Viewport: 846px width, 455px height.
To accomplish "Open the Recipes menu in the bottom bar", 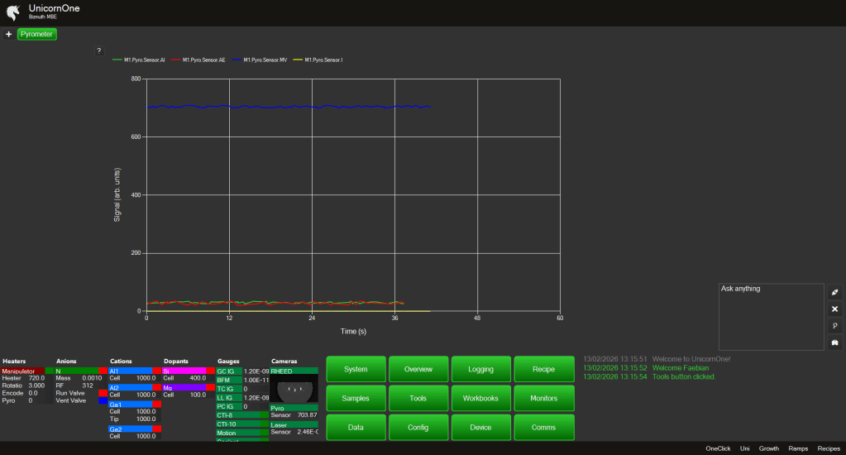I will 828,448.
